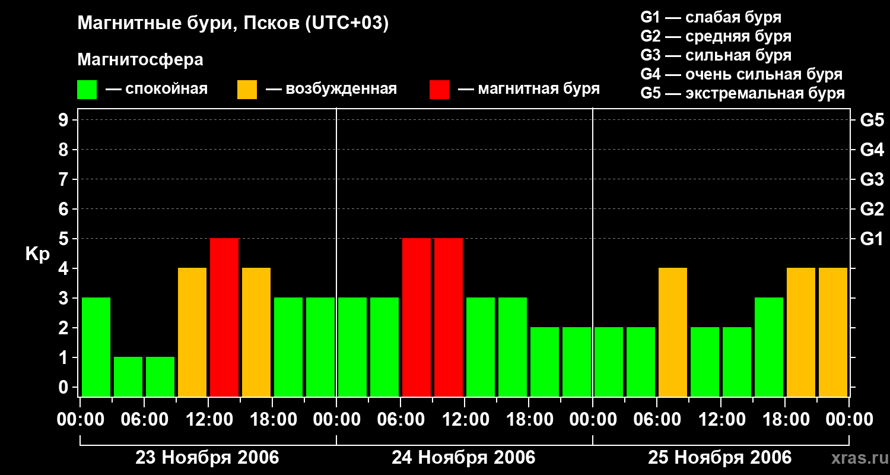Screen dimensions: 890x475
Task: Click the 12:00 time label for 23 November
Action: click(208, 420)
